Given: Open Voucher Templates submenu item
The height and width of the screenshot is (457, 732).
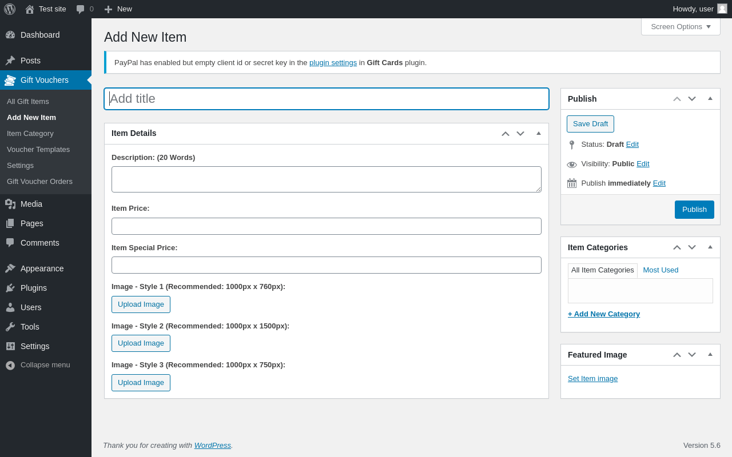Looking at the screenshot, I should pos(38,150).
